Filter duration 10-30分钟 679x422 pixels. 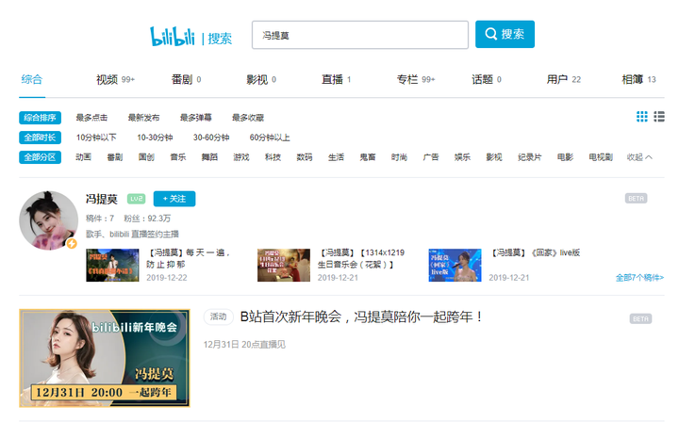point(155,138)
